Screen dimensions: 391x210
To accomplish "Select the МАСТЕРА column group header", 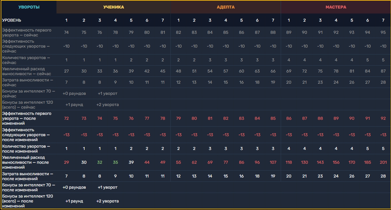I will [x=336, y=7].
